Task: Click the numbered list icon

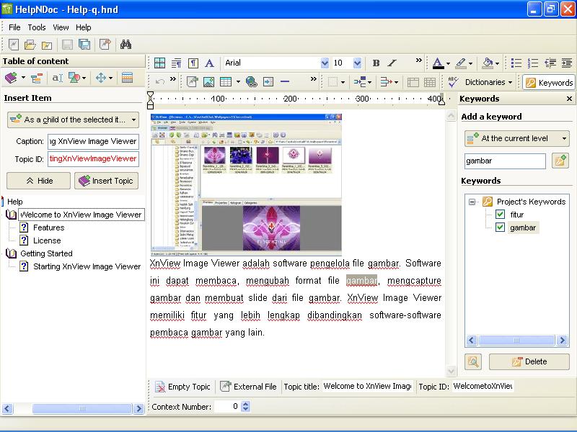Action: tap(533, 63)
